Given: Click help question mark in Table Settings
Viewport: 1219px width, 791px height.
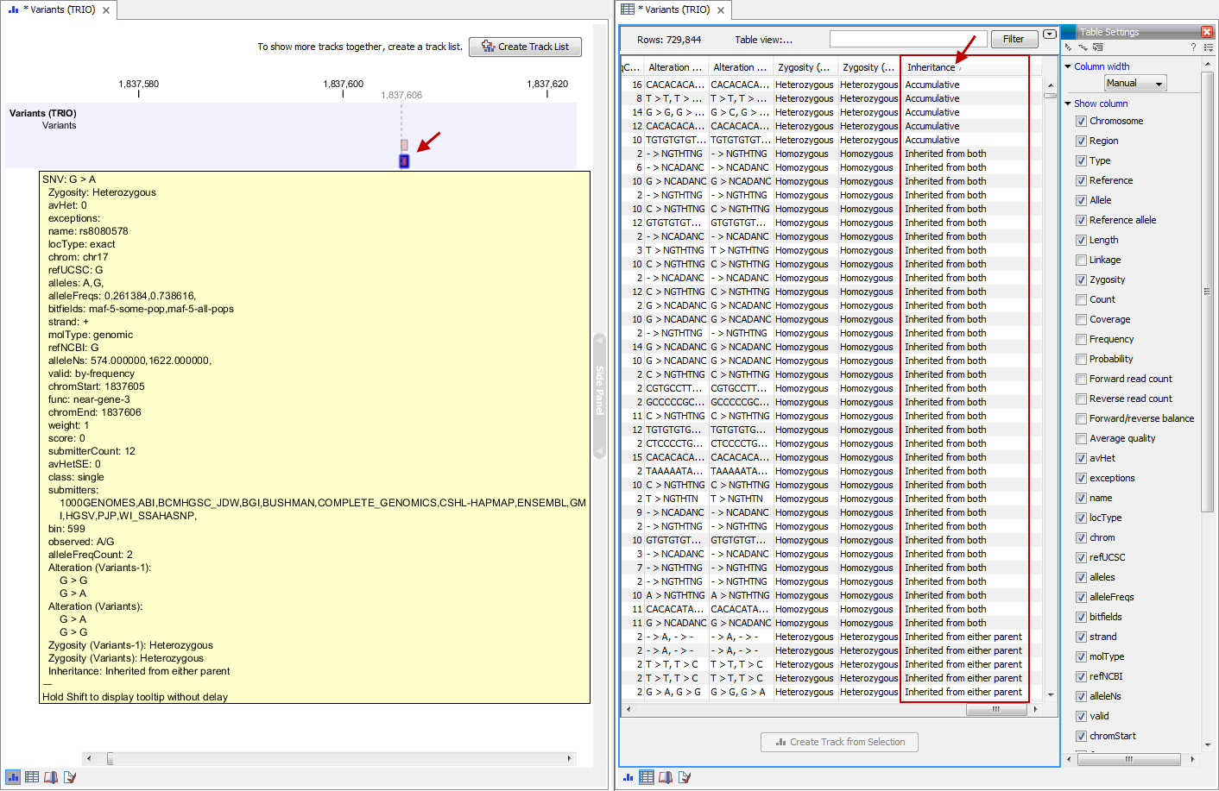Looking at the screenshot, I should click(x=1193, y=47).
